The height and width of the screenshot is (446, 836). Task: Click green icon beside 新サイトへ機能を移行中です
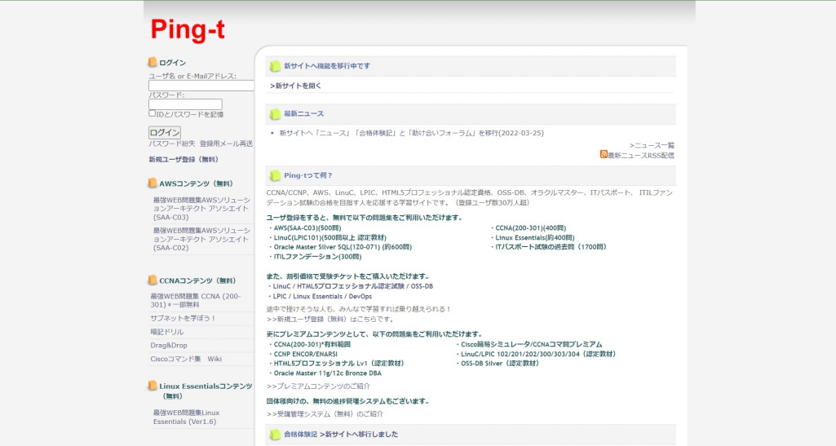pyautogui.click(x=275, y=66)
